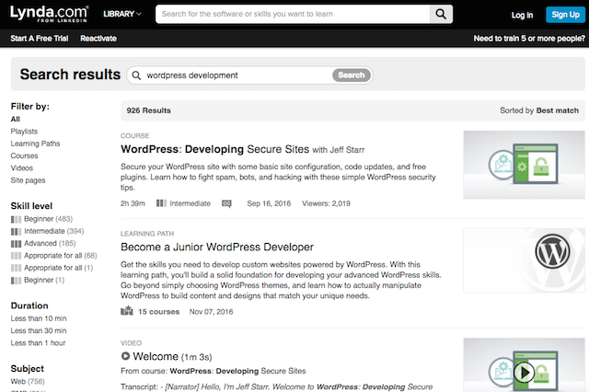
Task: Click the Log In link
Action: click(x=522, y=15)
